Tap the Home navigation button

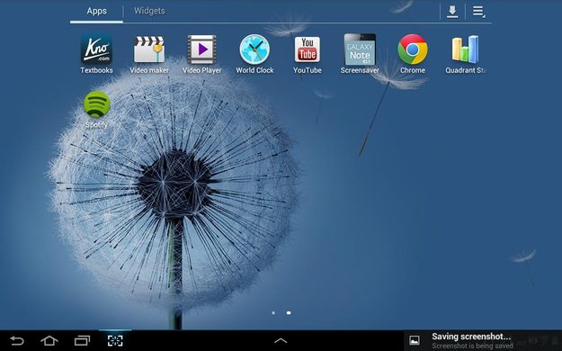tap(49, 340)
